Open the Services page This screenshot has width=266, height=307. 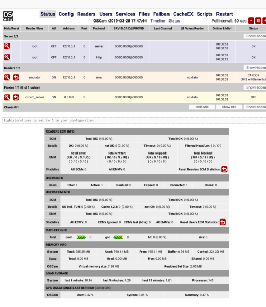tap(126, 14)
